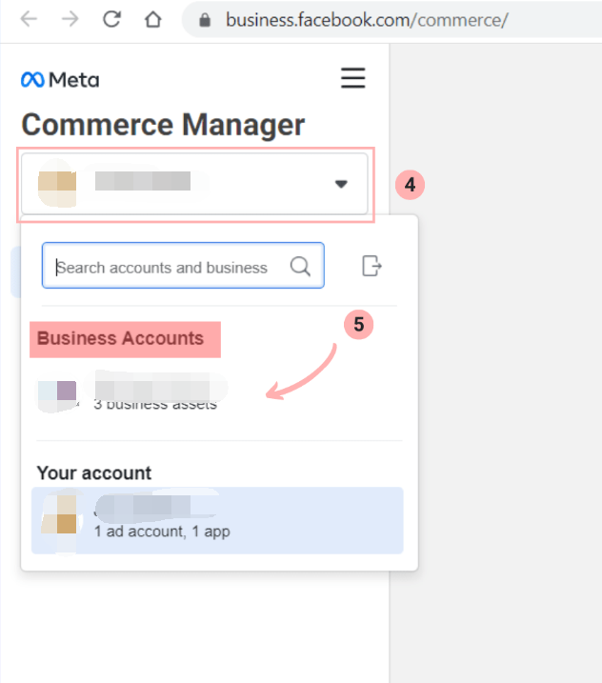Reload the page with refresh icon
This screenshot has height=683, width=602.
tap(111, 19)
